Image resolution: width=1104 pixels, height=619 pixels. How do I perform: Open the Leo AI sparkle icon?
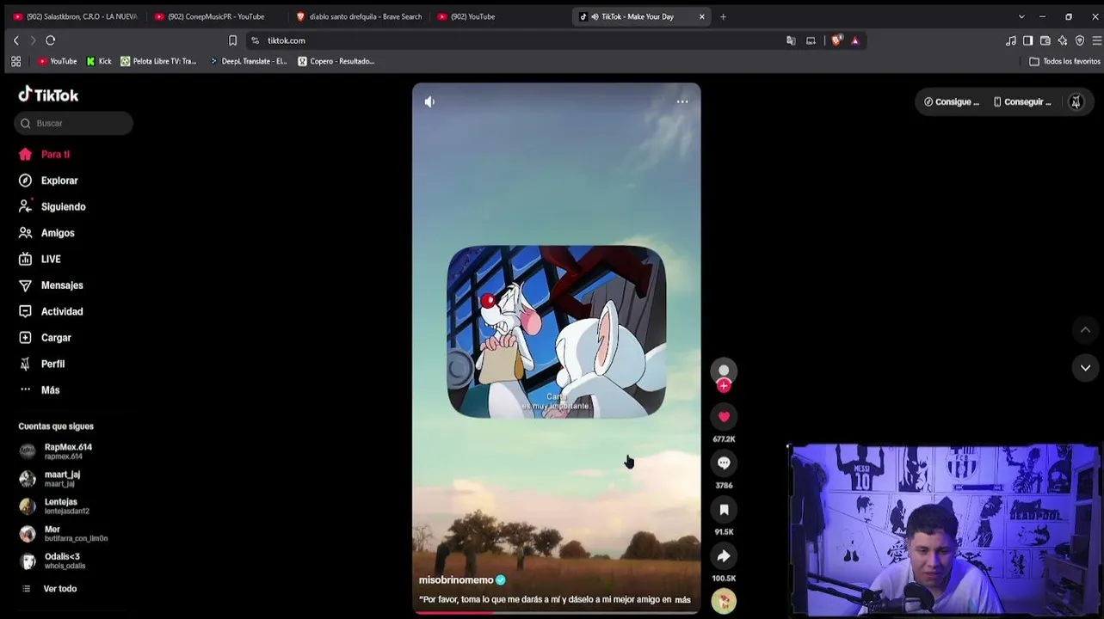(1063, 40)
